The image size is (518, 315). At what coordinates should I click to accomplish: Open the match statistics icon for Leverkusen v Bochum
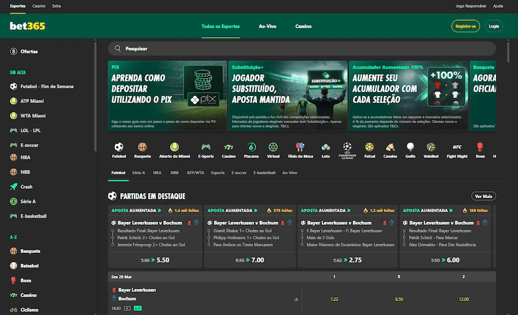296,299
